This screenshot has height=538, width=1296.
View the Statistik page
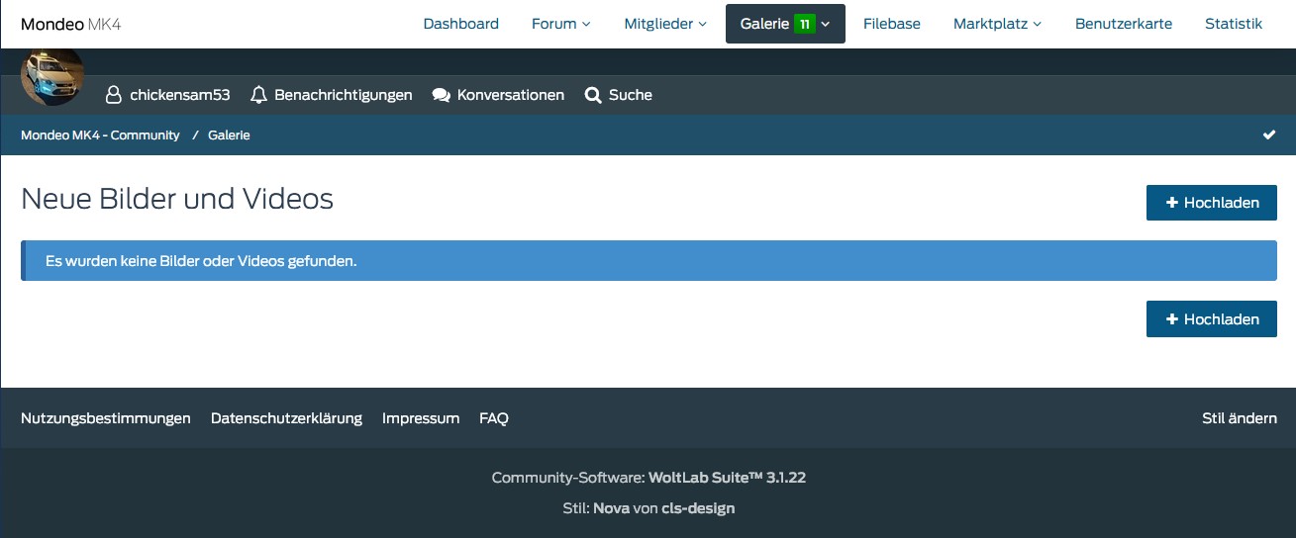click(1233, 24)
